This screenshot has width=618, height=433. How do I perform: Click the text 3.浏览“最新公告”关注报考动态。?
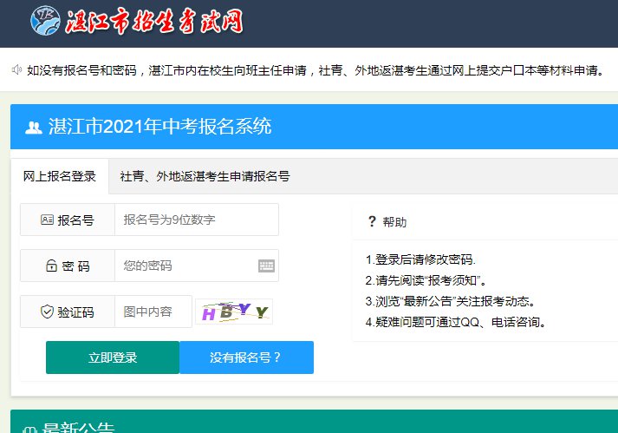click(x=451, y=302)
